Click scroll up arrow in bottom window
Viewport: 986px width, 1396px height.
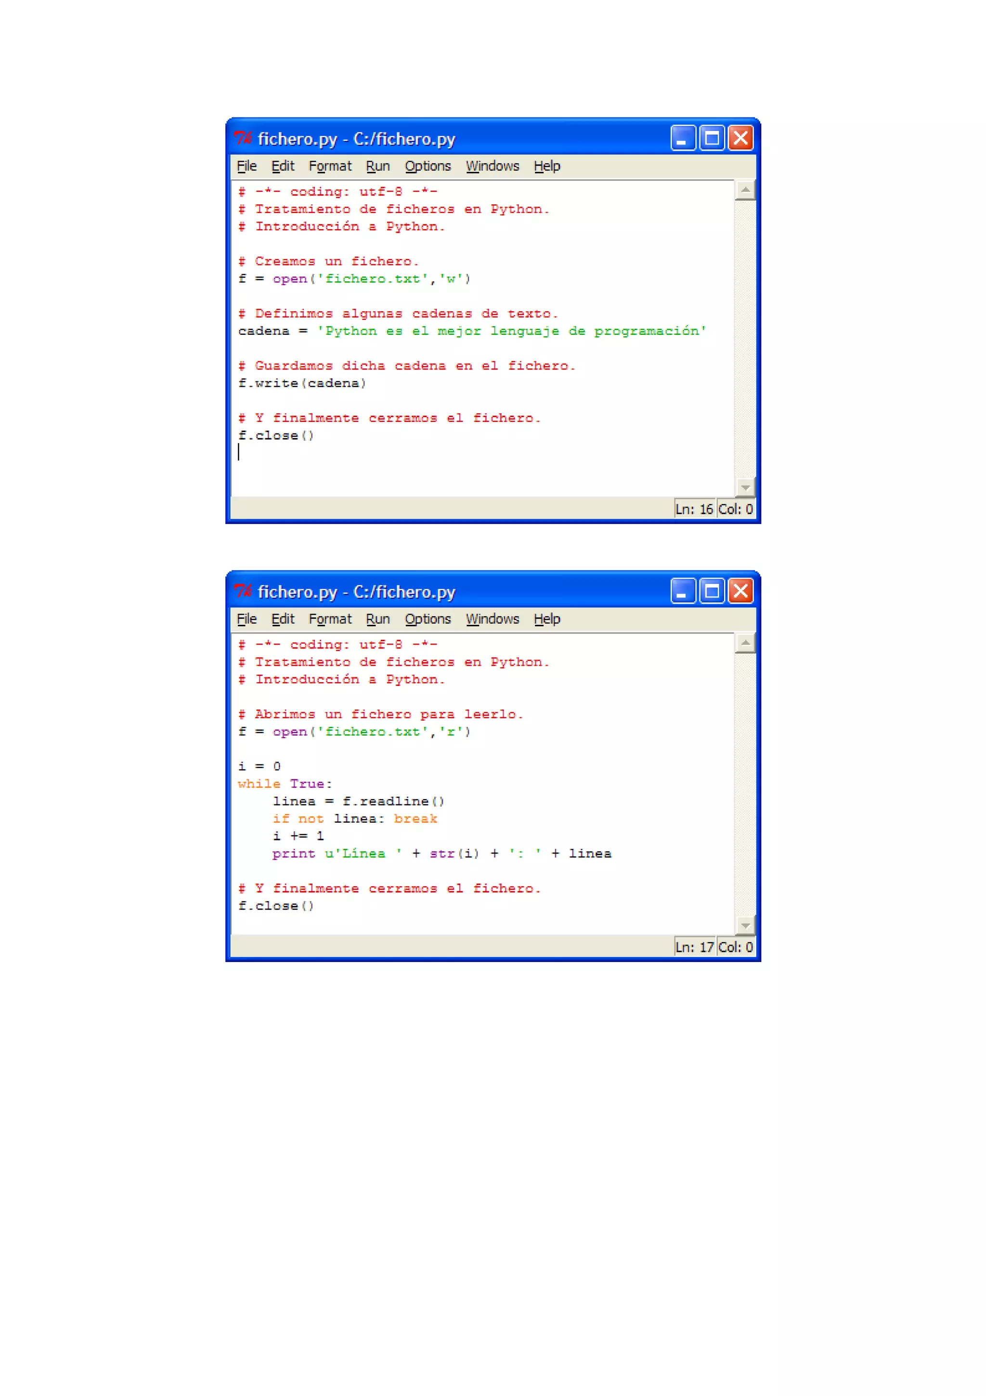pyautogui.click(x=745, y=643)
